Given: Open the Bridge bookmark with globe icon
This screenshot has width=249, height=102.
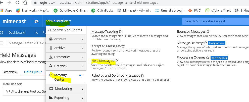Looking at the screenshot, I should click(242, 11).
